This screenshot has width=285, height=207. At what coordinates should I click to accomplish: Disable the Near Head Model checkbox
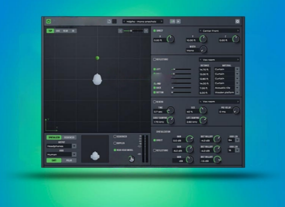coord(115,150)
